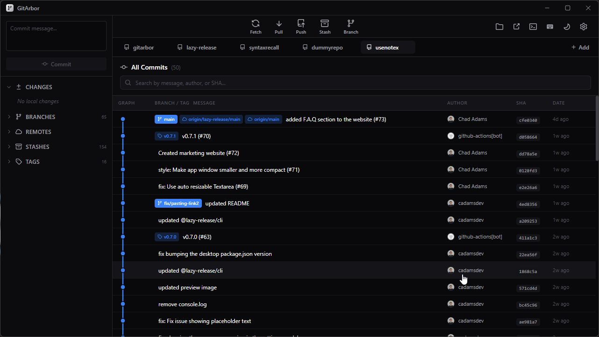Open application settings via the gear icon
The height and width of the screenshot is (337, 599).
[583, 27]
